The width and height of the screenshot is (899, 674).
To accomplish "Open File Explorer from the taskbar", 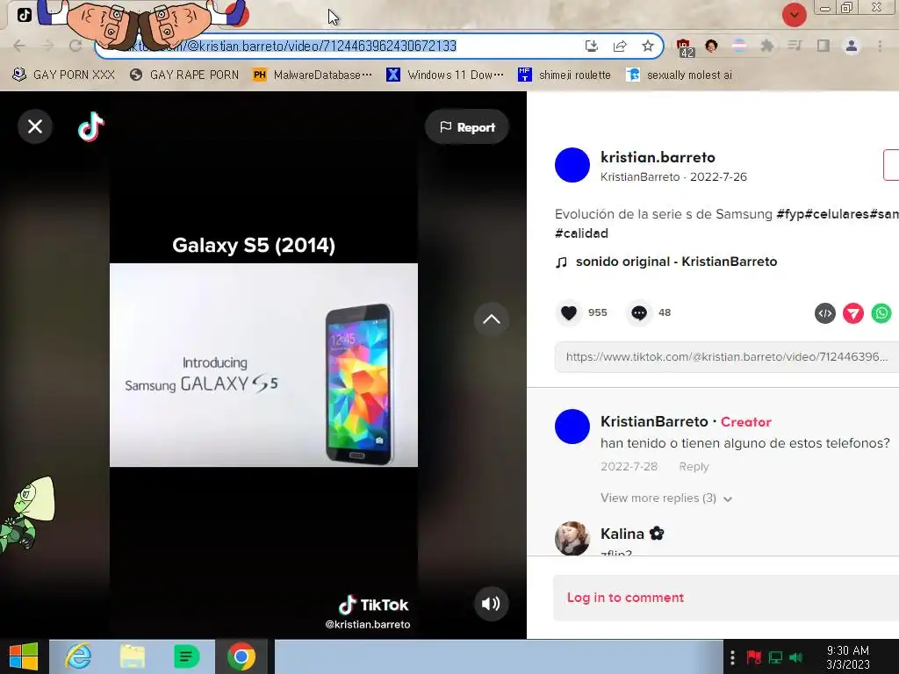I will 132,656.
